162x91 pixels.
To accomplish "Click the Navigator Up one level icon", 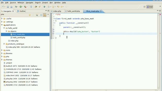I will pos(37,15).
